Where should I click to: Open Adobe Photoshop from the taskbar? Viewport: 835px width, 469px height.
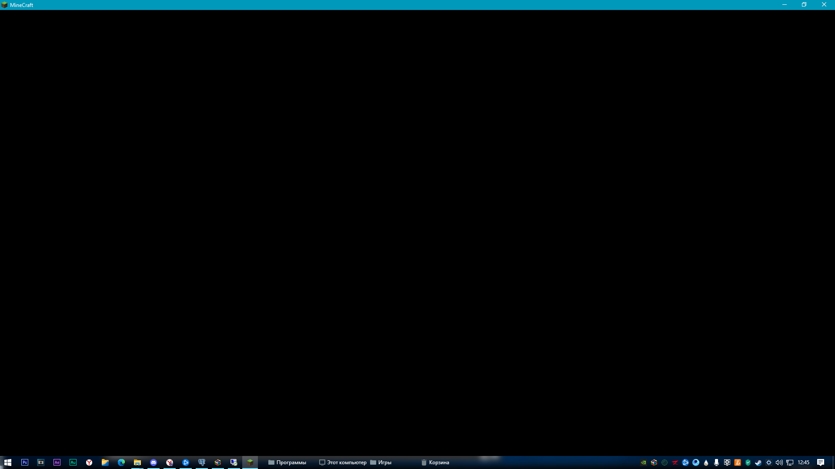pyautogui.click(x=25, y=462)
